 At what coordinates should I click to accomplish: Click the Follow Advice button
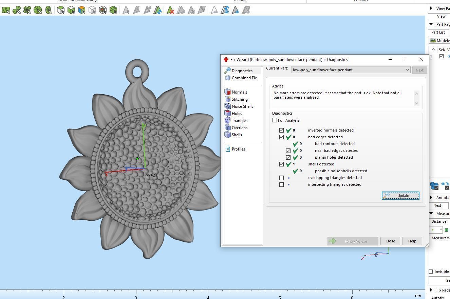(353, 241)
